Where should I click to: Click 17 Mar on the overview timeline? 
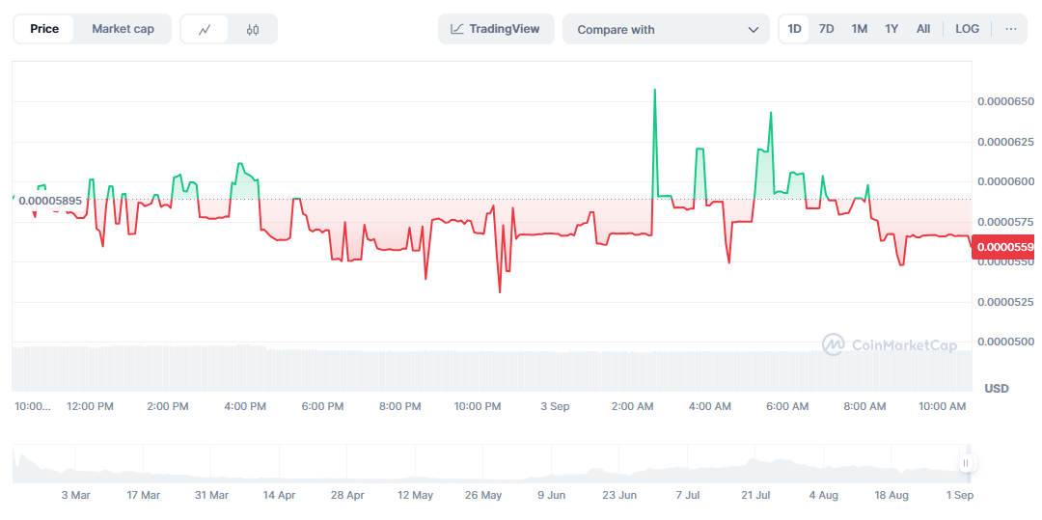click(x=143, y=496)
